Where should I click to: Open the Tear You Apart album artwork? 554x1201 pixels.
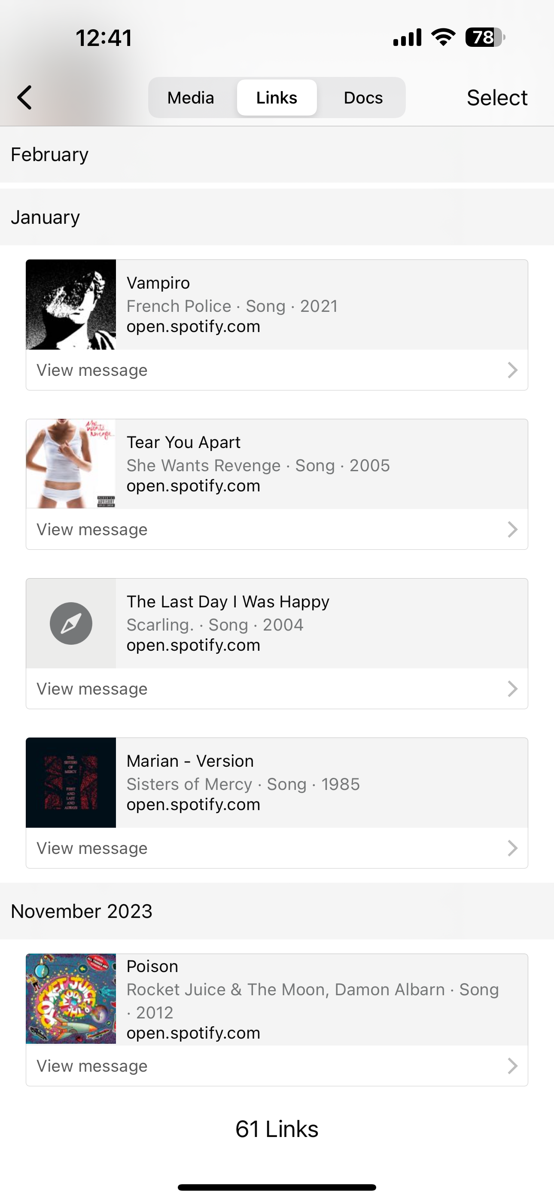(71, 464)
